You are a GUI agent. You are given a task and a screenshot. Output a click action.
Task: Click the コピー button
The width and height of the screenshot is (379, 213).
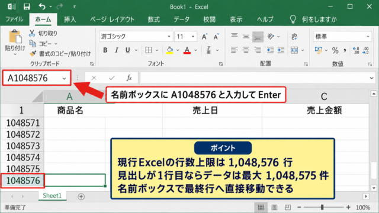(40, 44)
